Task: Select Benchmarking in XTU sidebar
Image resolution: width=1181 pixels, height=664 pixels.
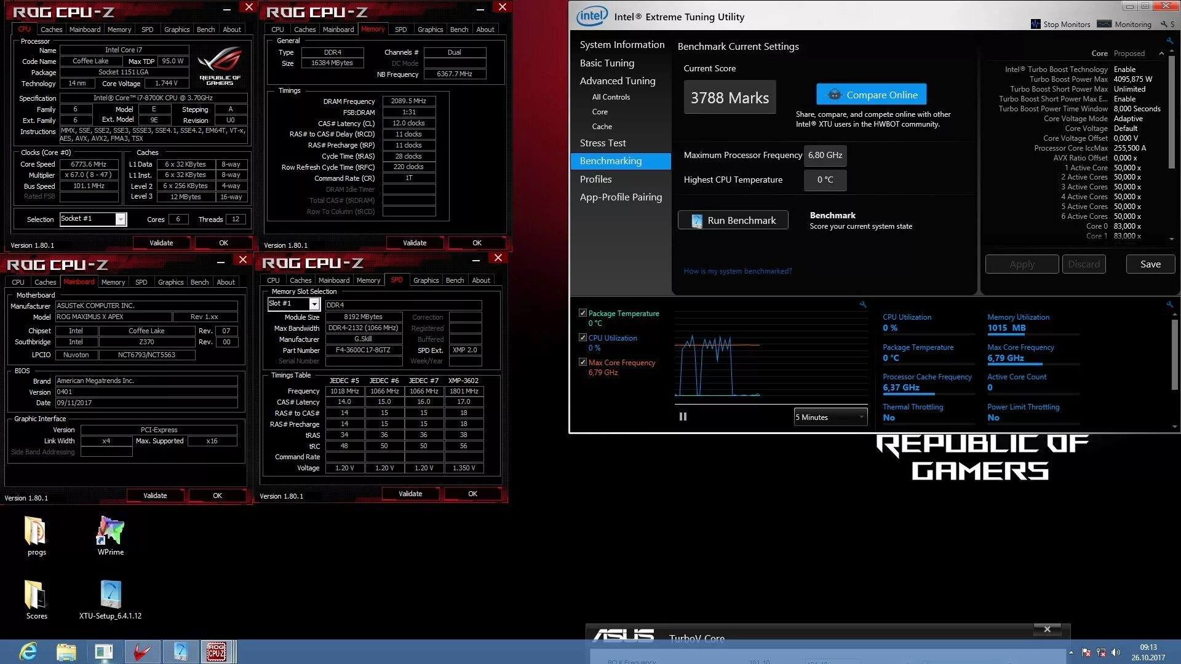Action: (621, 160)
